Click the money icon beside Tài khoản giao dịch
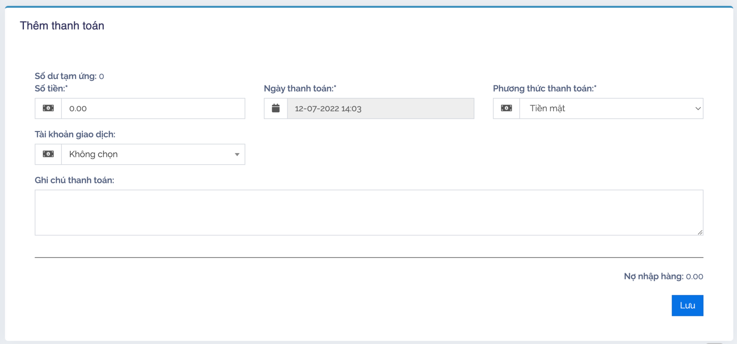The height and width of the screenshot is (344, 737). 48,155
